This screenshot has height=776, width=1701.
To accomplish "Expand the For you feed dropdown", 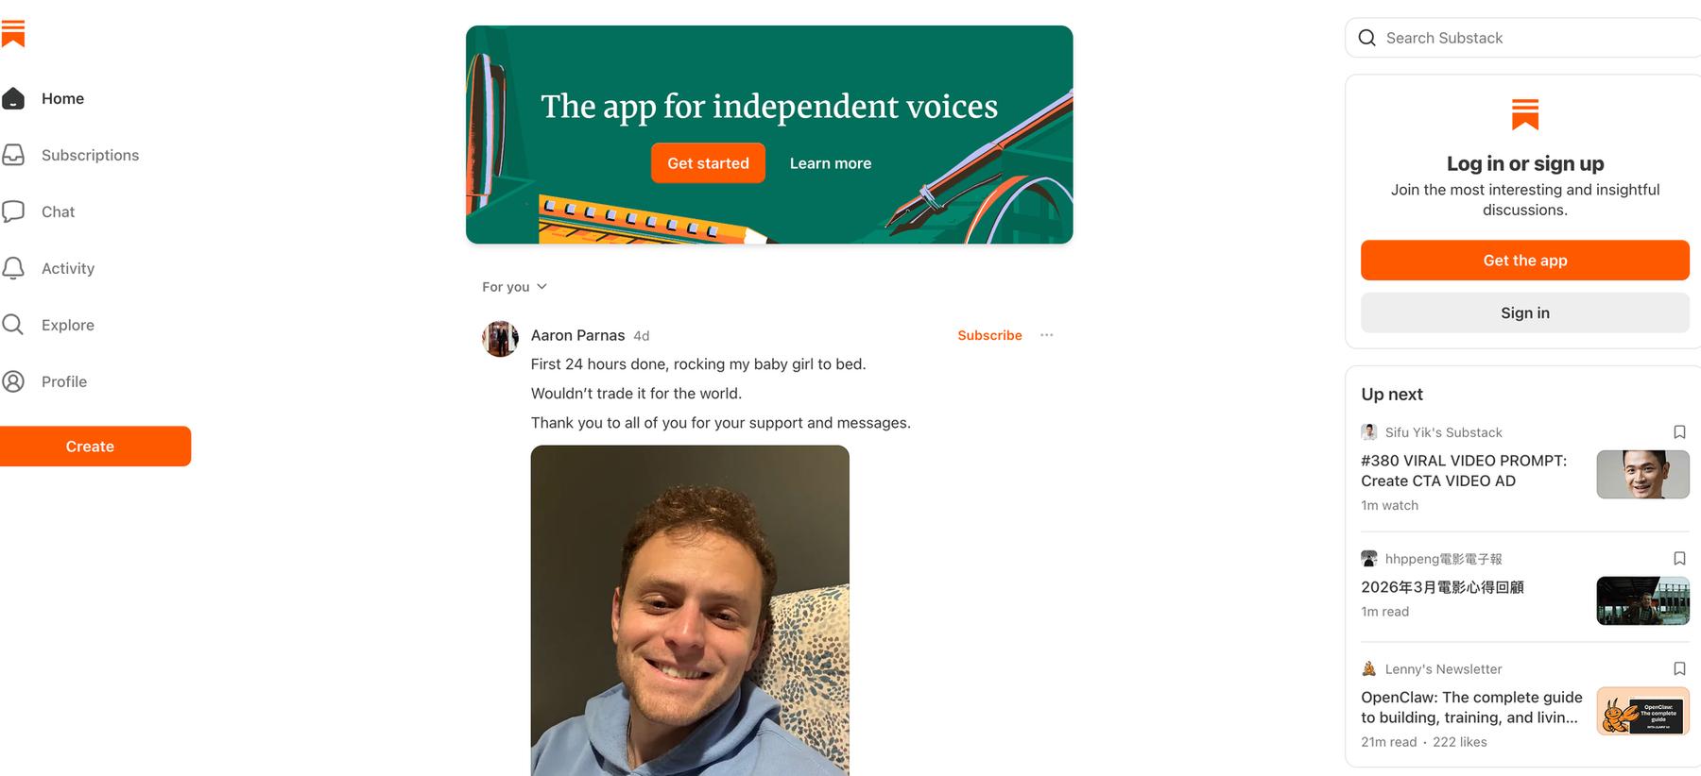I will click(515, 287).
